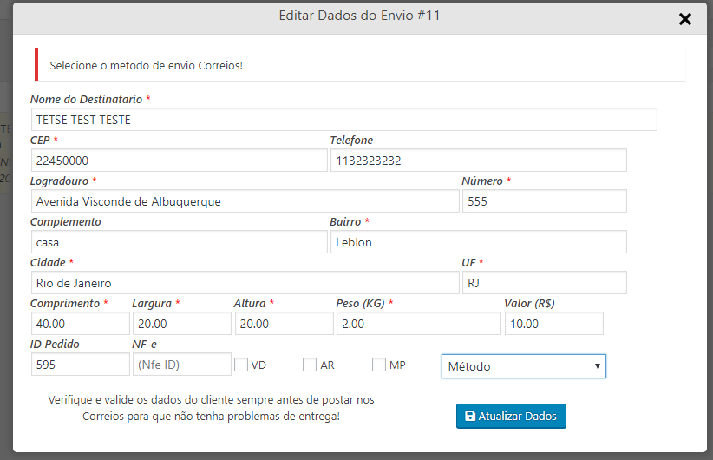This screenshot has height=460, width=713.
Task: Select the UF field
Action: pyautogui.click(x=544, y=283)
